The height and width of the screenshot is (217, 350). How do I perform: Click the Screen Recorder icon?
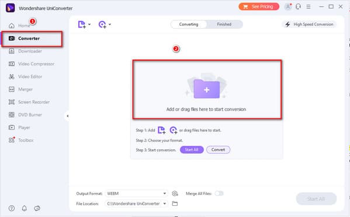point(12,102)
